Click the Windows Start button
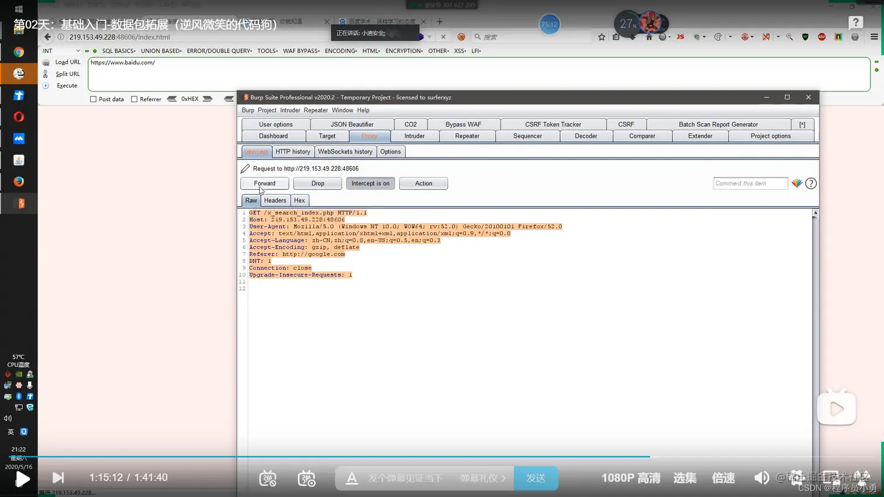Screen dimensions: 884x497 click(19, 9)
